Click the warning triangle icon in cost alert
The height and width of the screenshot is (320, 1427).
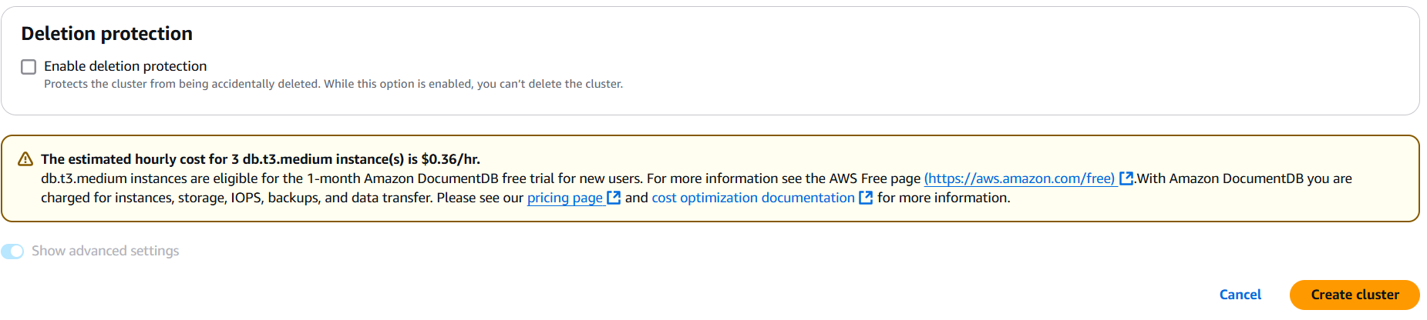tap(25, 159)
